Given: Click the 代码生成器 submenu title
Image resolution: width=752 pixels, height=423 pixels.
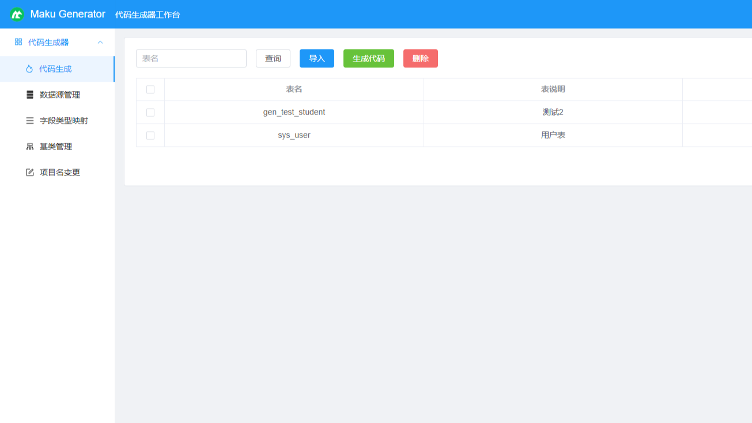Looking at the screenshot, I should pyautogui.click(x=57, y=43).
